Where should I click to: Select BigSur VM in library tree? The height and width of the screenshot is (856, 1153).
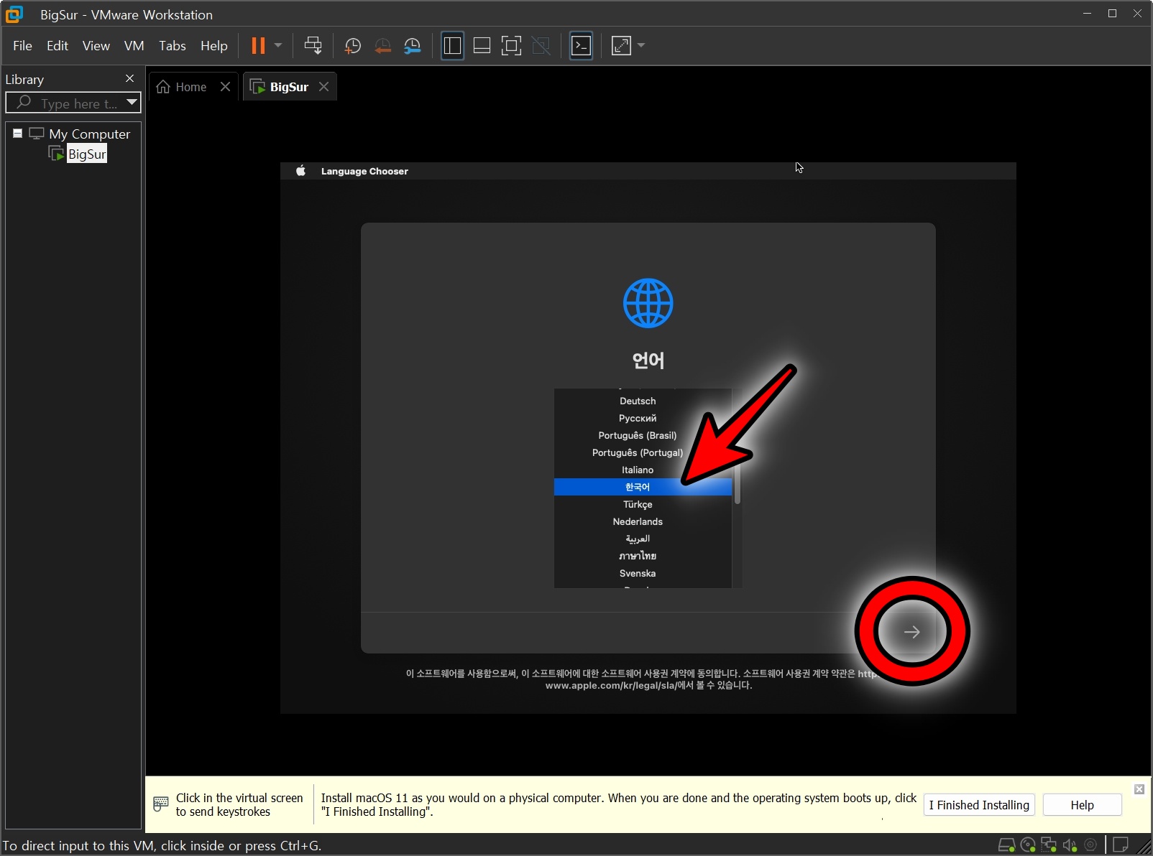tap(87, 154)
